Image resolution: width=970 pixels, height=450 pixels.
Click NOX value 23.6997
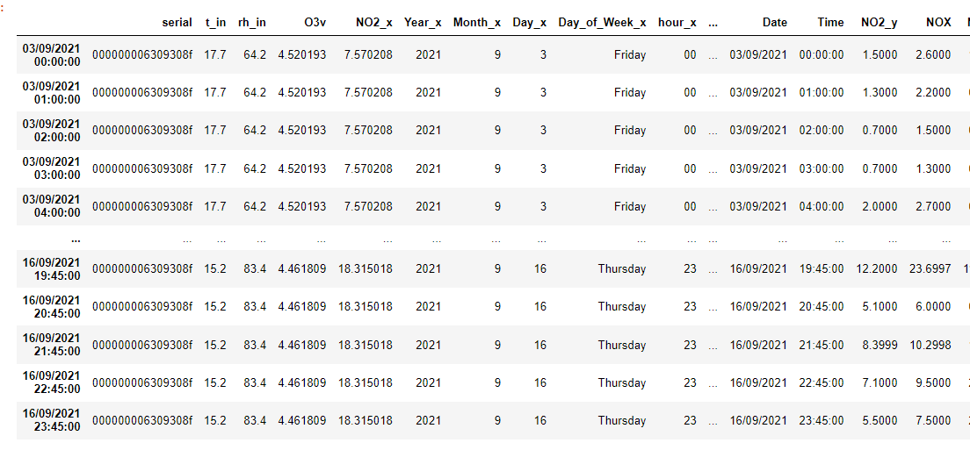pyautogui.click(x=931, y=269)
